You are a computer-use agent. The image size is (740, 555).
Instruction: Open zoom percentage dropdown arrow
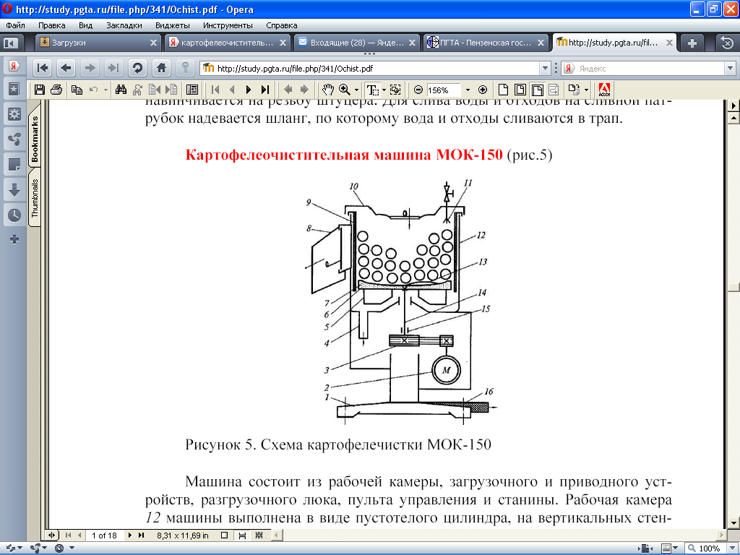point(468,90)
